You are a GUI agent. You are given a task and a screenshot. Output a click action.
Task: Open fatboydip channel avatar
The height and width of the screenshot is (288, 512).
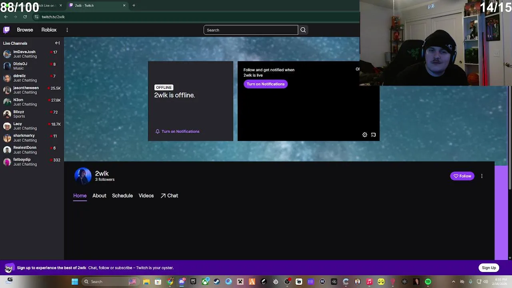pos(7,162)
